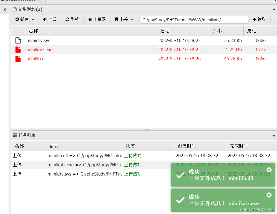Screen dimensions: 277x214
Task: Click the 文件列表 (3) panel title
Action: (x=30, y=9)
